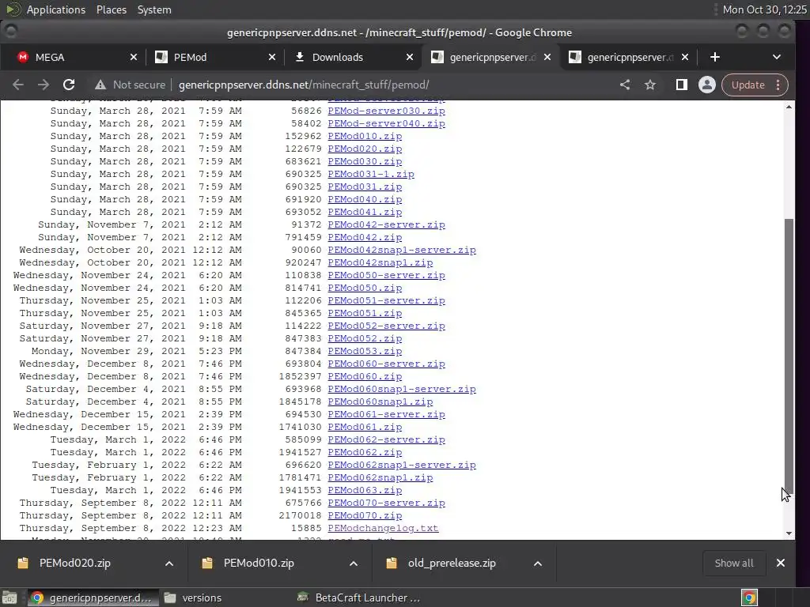The width and height of the screenshot is (810, 607).
Task: Expand options for PEMod010.zip download
Action: point(354,563)
